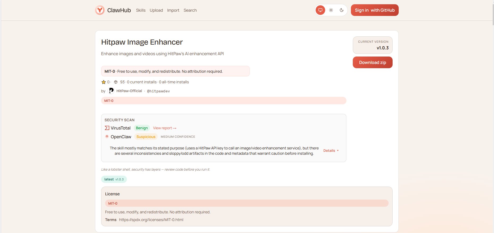Open VirusTotal View report link
The width and height of the screenshot is (494, 233).
click(165, 128)
